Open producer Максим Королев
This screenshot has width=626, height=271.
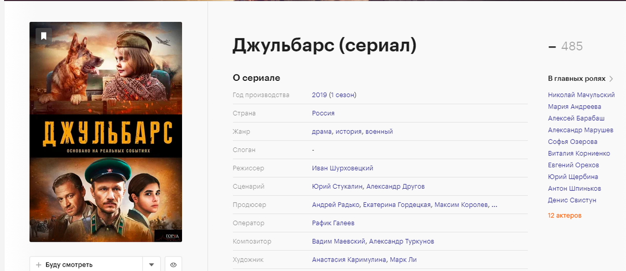[461, 205]
